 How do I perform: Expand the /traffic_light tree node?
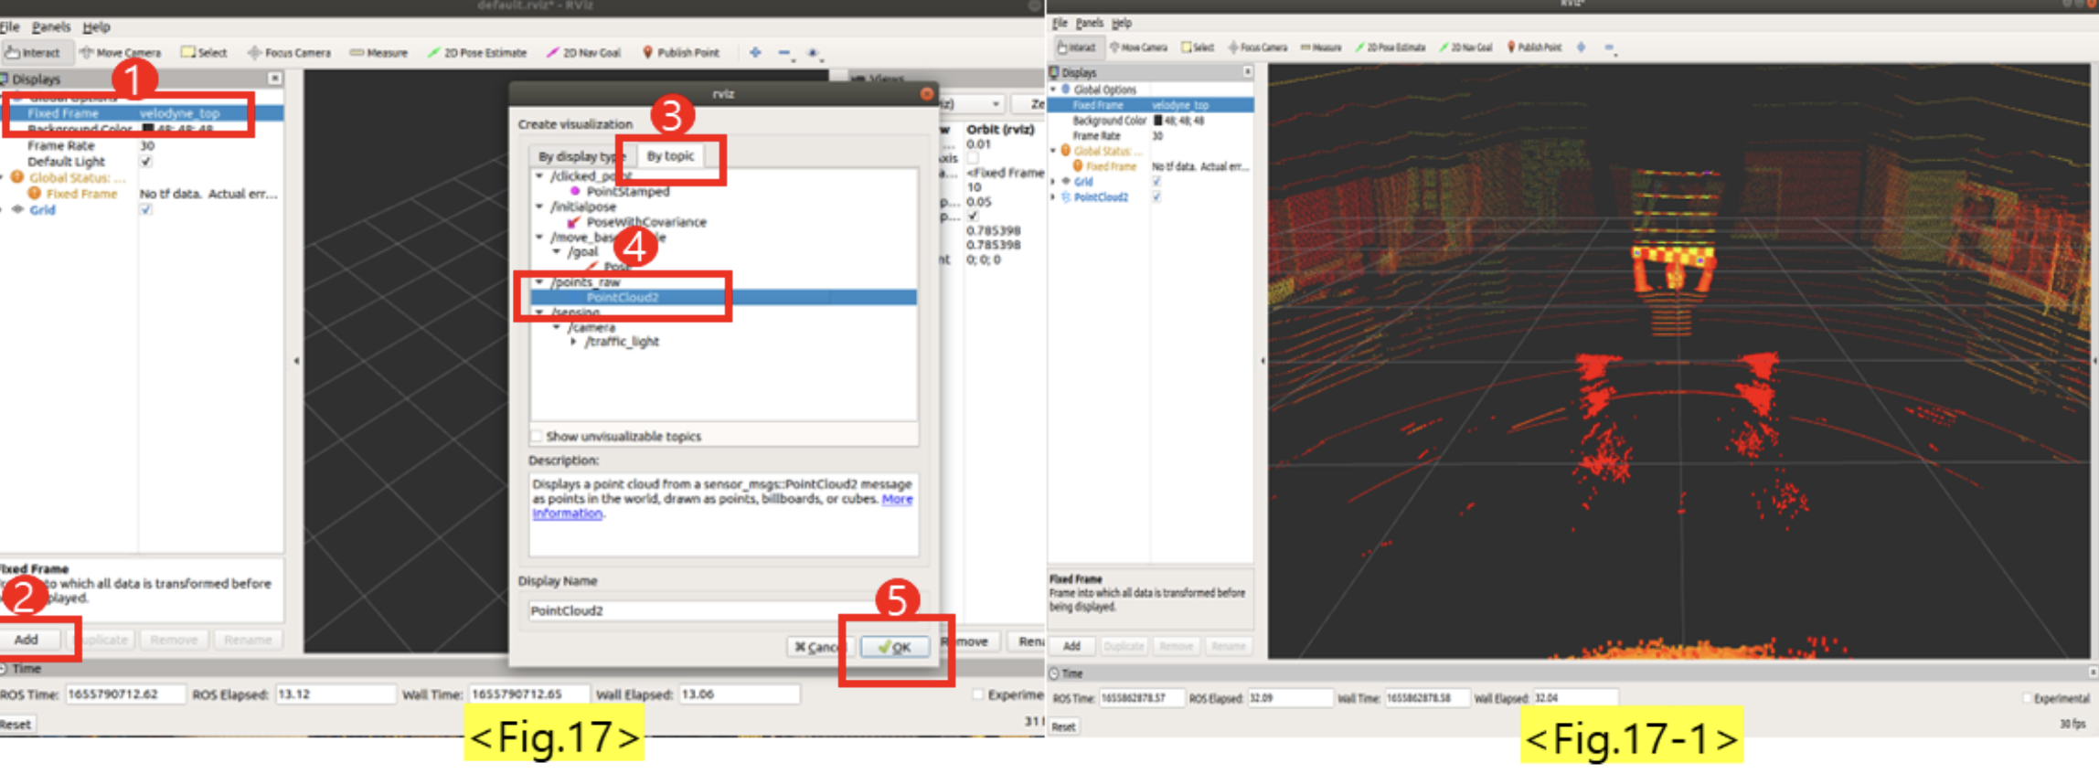(573, 342)
